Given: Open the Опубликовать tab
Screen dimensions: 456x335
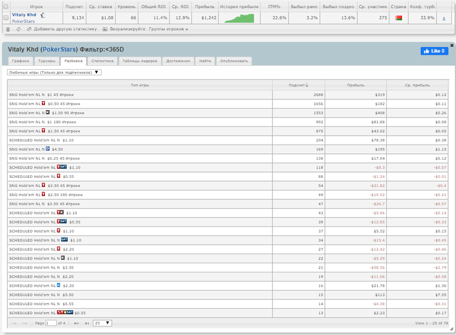Looking at the screenshot, I should tap(234, 61).
